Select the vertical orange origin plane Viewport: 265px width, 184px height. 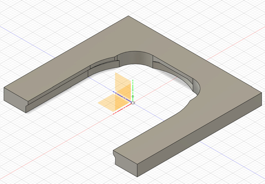point(123,88)
